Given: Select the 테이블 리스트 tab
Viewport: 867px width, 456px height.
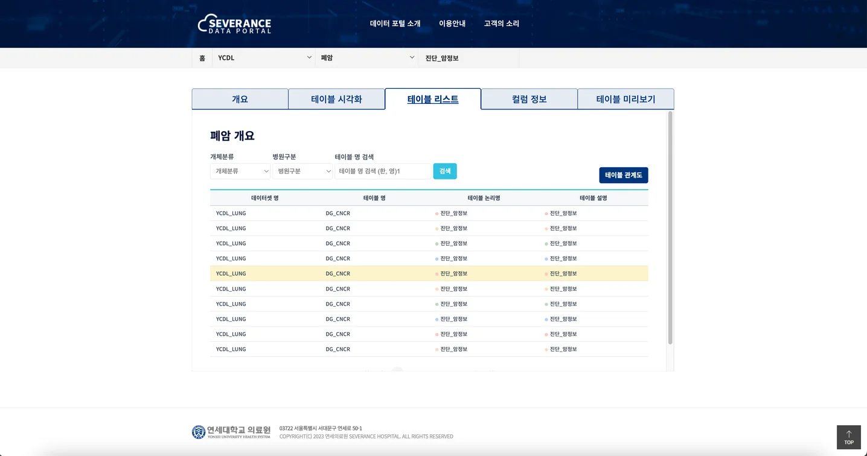Looking at the screenshot, I should click(433, 99).
